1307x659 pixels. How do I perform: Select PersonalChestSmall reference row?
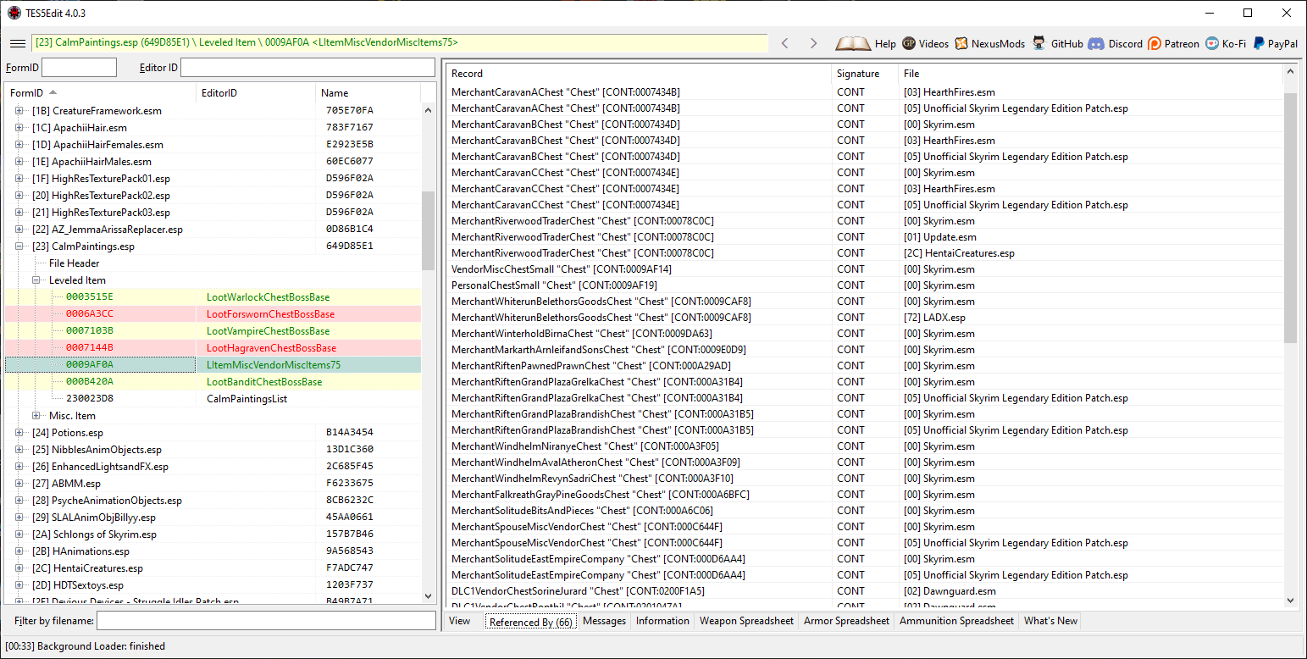point(865,285)
